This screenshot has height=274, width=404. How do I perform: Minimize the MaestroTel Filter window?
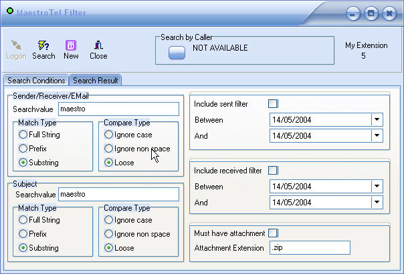click(x=352, y=13)
